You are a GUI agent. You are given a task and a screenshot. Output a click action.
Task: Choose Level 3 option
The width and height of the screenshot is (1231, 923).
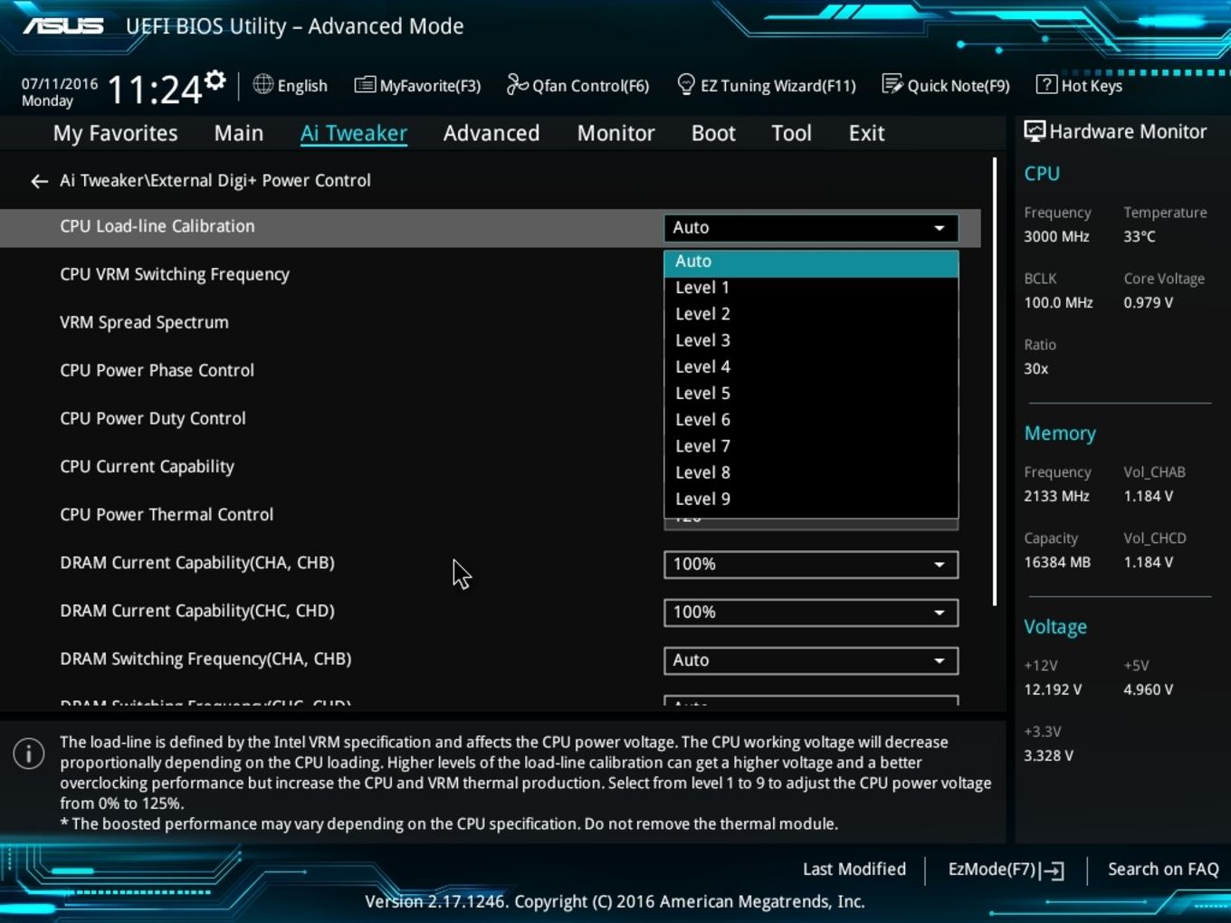(811, 340)
